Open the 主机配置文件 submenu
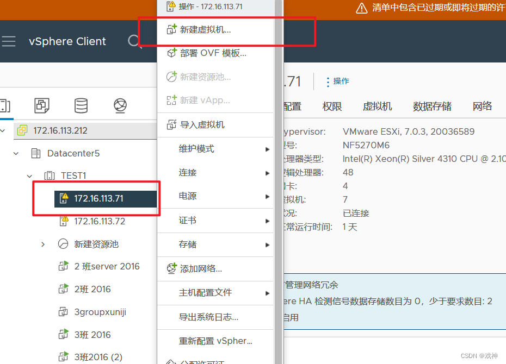 tap(215, 293)
